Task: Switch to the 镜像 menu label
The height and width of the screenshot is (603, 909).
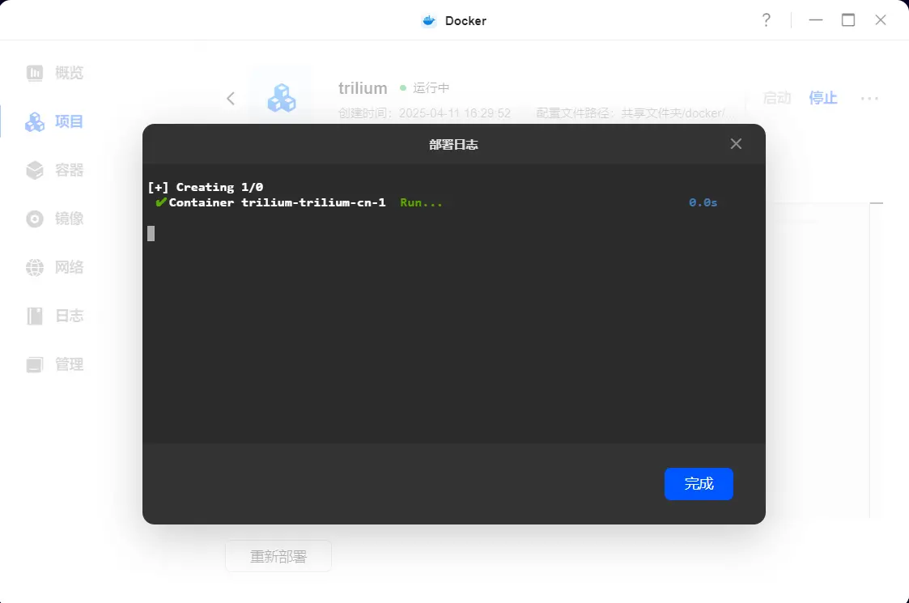Action: coord(70,219)
